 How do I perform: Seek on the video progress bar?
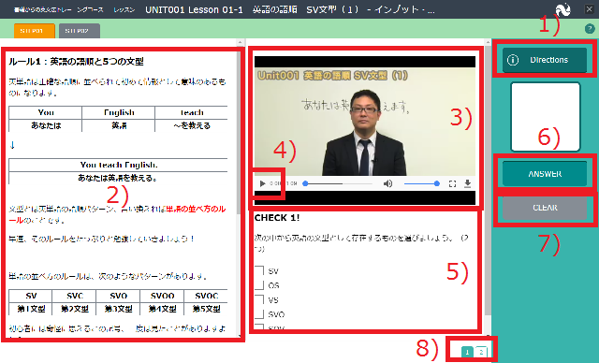[338, 183]
